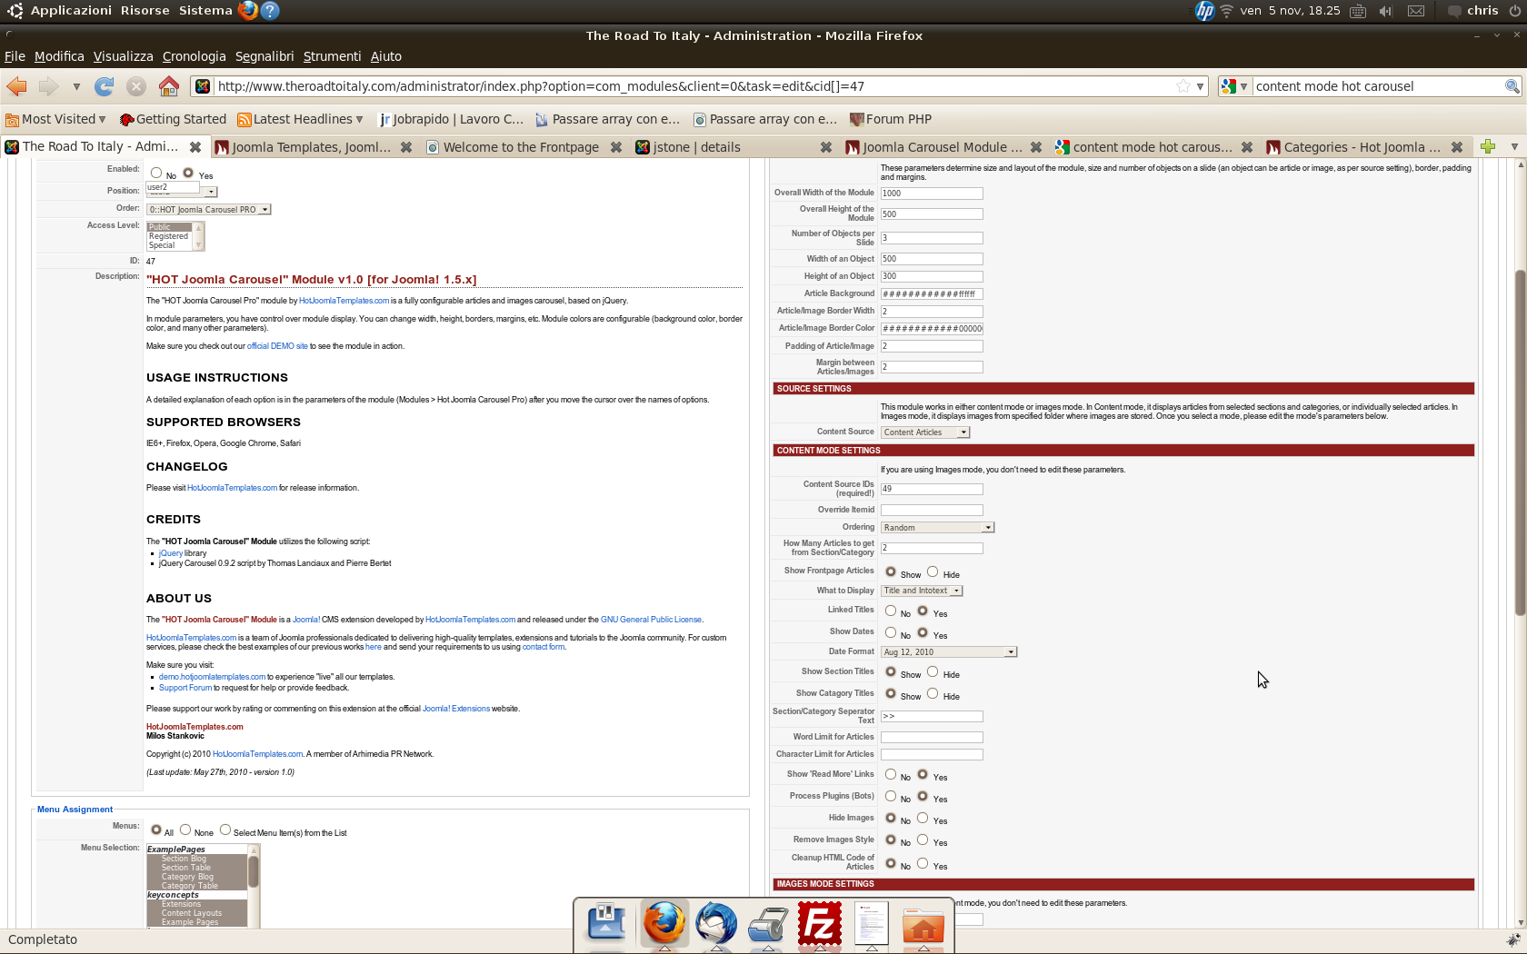Click the Article/Image Border Color field
This screenshot has height=954, width=1527.
pos(932,329)
